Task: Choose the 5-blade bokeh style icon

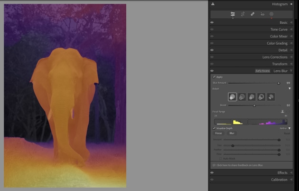Action: (x=252, y=97)
